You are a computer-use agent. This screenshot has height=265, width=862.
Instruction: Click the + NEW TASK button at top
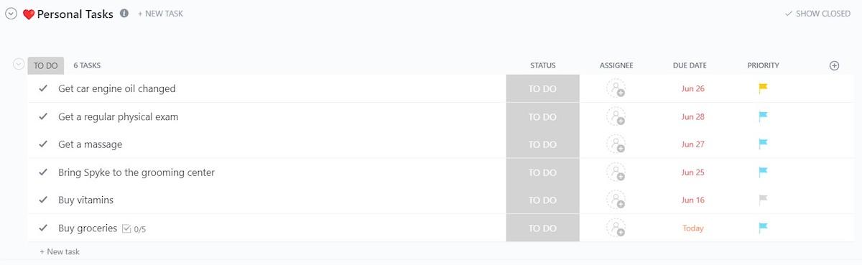160,14
